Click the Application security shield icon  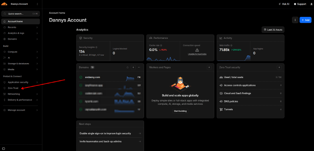click(x=5, y=82)
